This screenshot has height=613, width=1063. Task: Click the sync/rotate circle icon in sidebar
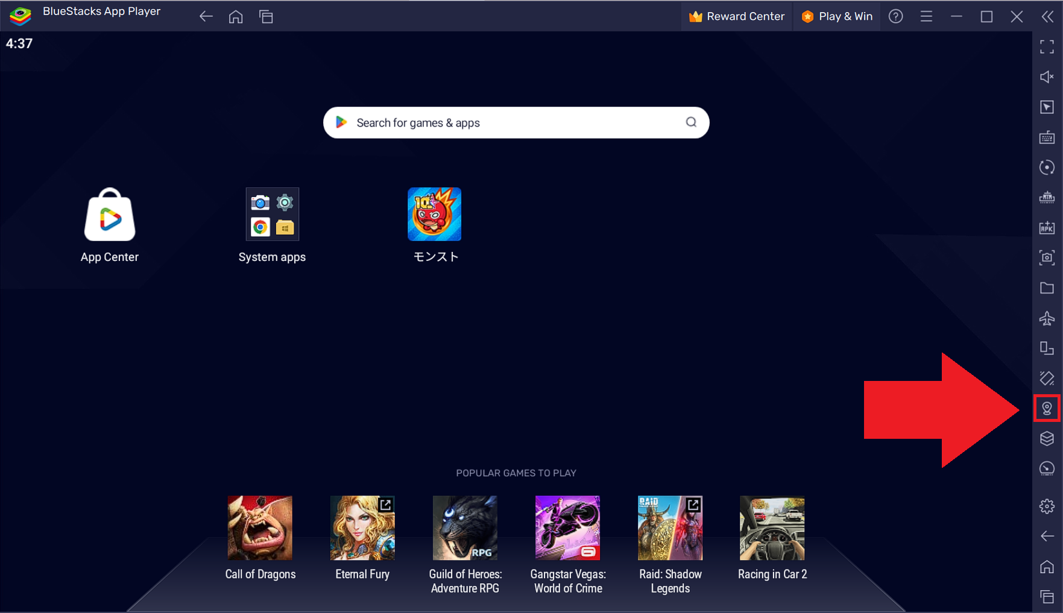(x=1047, y=167)
